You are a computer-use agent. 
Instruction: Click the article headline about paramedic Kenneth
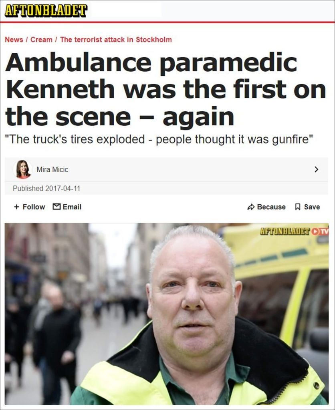(165, 89)
